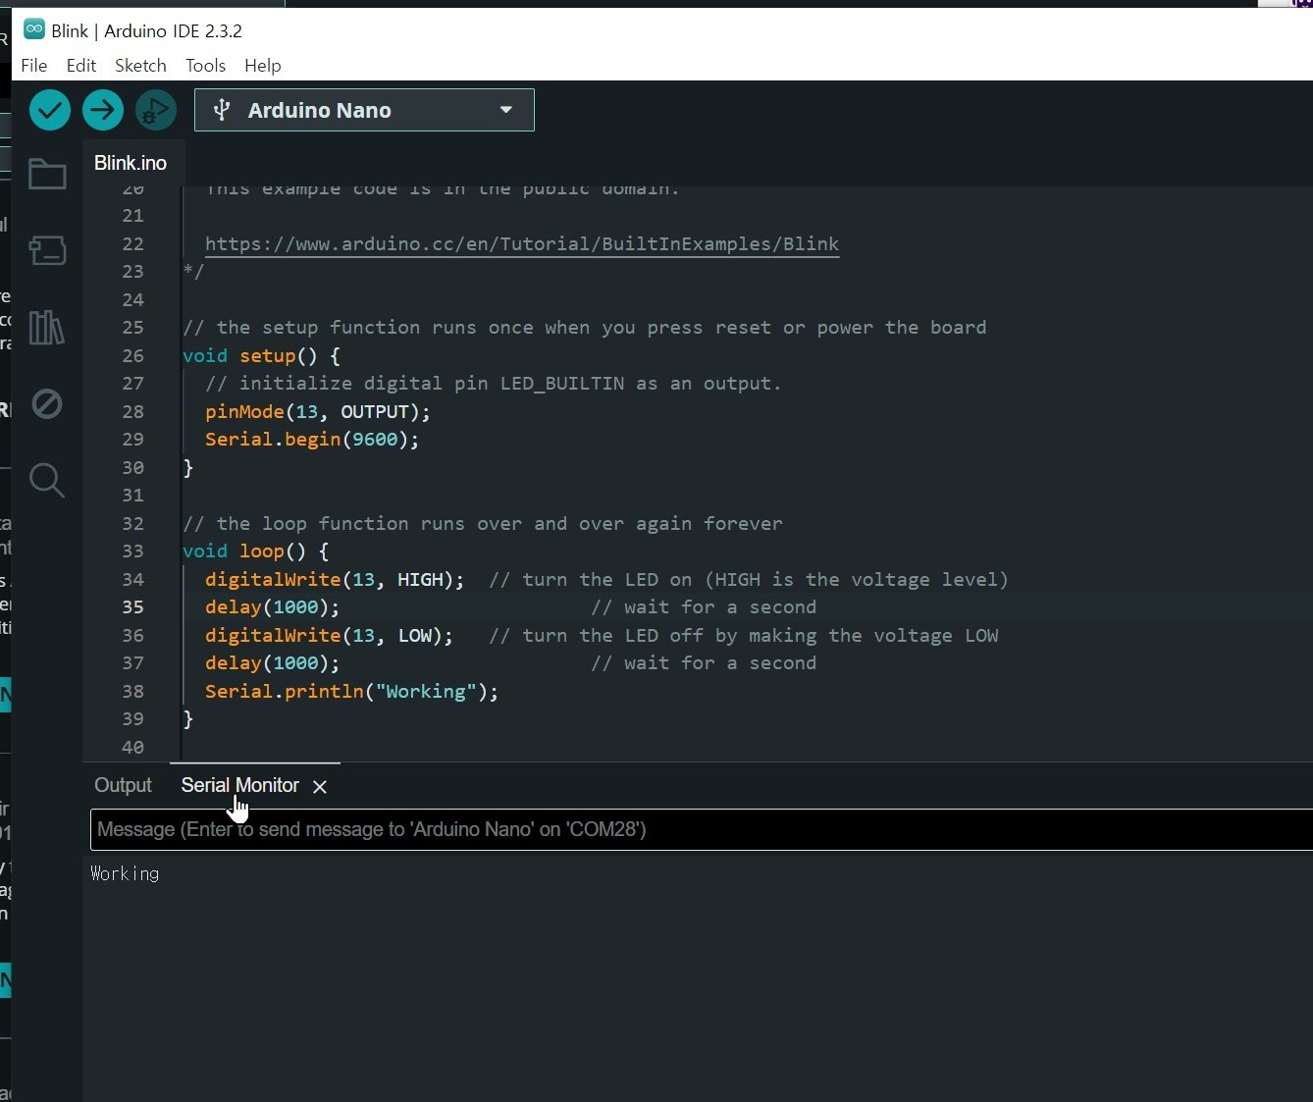Click the closing '*/' on line 23
The height and width of the screenshot is (1102, 1313).
[193, 272]
